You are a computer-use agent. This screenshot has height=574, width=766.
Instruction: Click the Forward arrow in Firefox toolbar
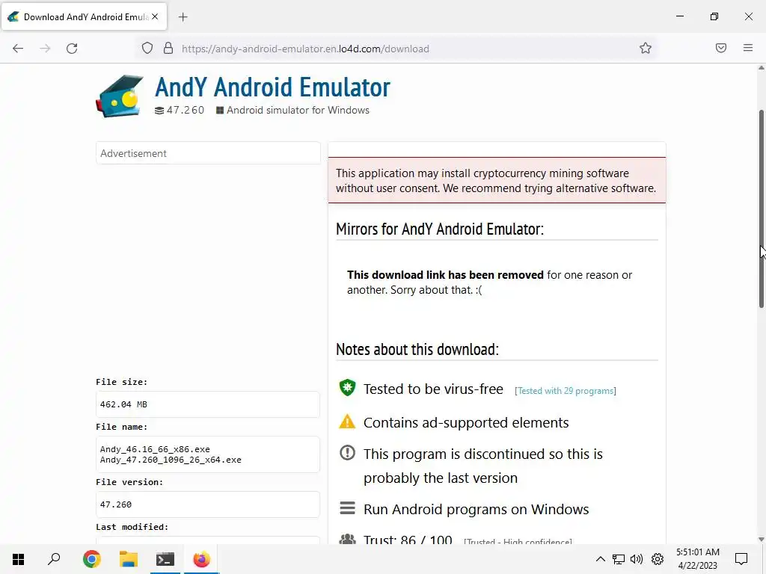click(45, 49)
